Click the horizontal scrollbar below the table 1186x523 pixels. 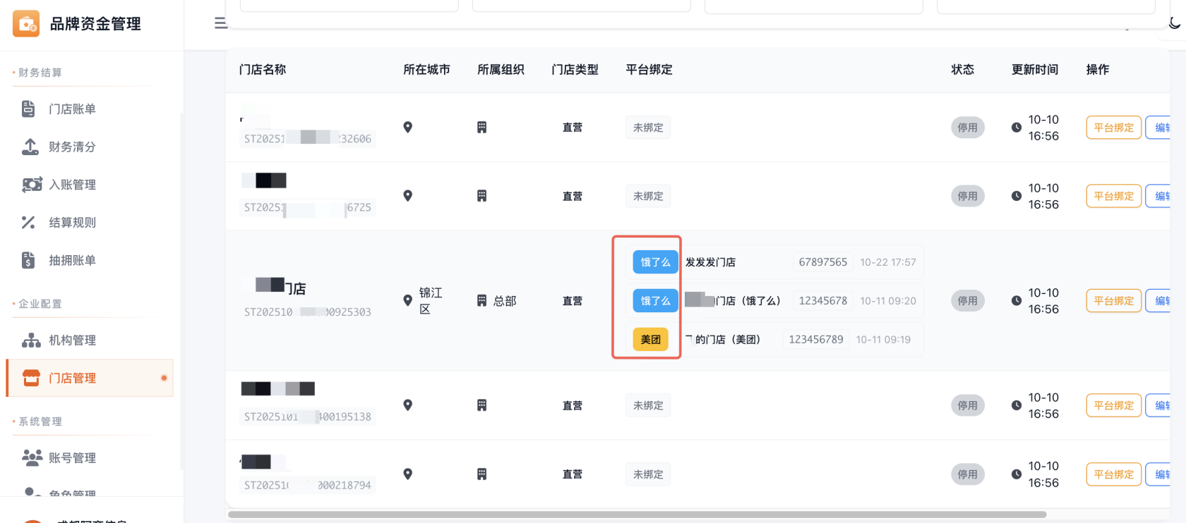click(x=635, y=515)
